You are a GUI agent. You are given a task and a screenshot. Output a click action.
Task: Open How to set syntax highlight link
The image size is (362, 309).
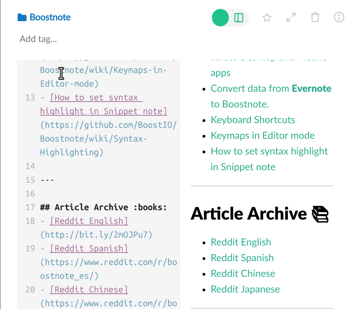(x=269, y=159)
